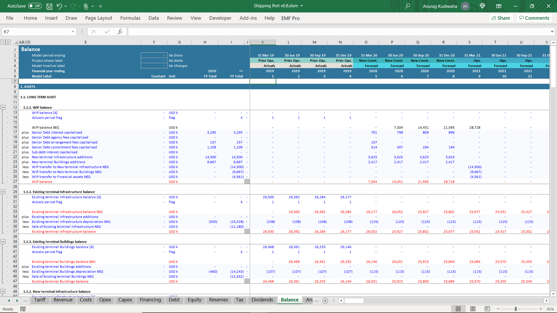The width and height of the screenshot is (557, 313).
Task: Open the Name Box dropdown arrow
Action: 73,32
